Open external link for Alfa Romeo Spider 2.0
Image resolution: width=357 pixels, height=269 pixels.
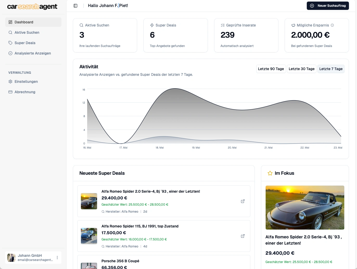point(243,201)
